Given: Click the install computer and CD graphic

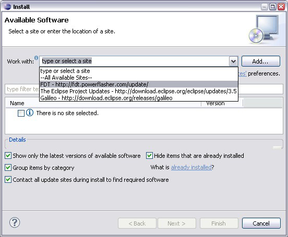Looking at the screenshot, I should [x=264, y=29].
